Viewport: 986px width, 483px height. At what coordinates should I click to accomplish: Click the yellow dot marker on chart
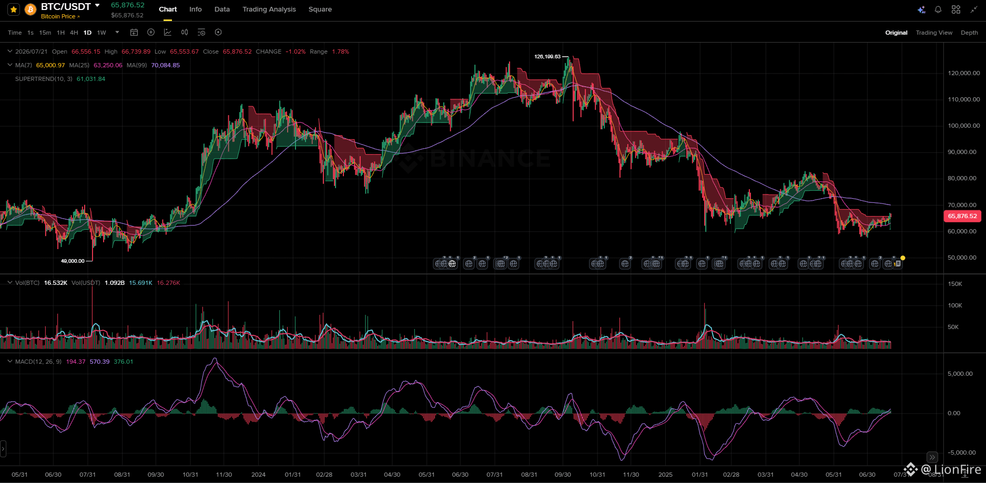tap(903, 258)
